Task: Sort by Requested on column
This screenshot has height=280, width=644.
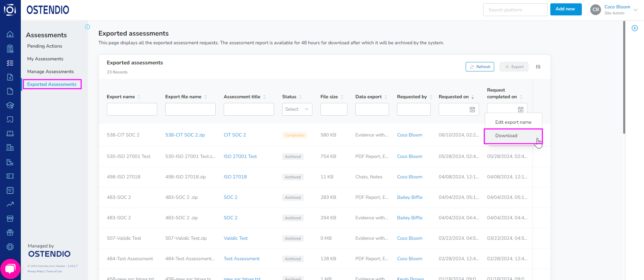Action: (473, 97)
